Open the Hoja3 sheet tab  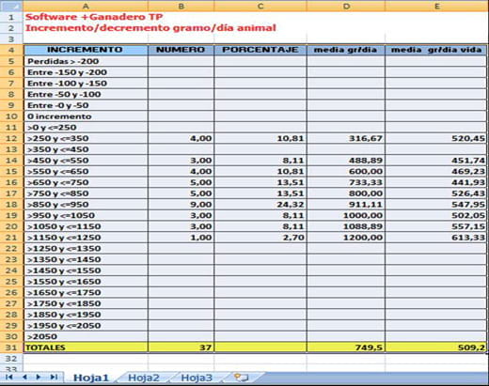click(197, 378)
